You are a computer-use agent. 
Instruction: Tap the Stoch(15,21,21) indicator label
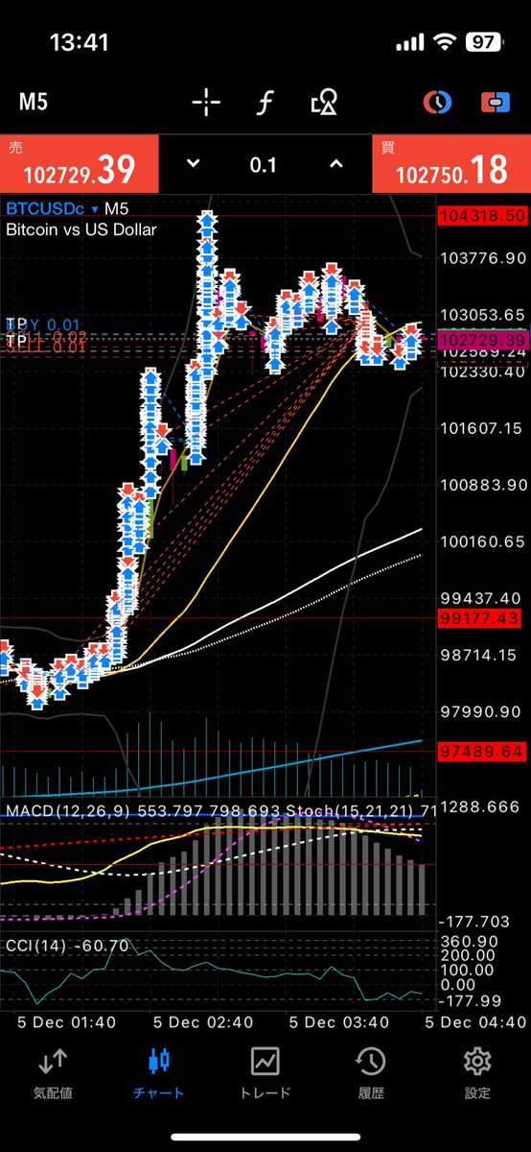350,812
